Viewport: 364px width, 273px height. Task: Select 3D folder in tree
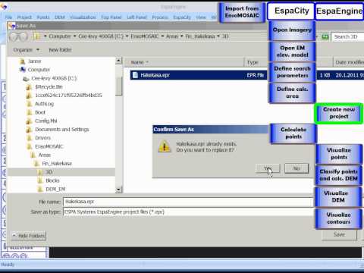pos(49,172)
